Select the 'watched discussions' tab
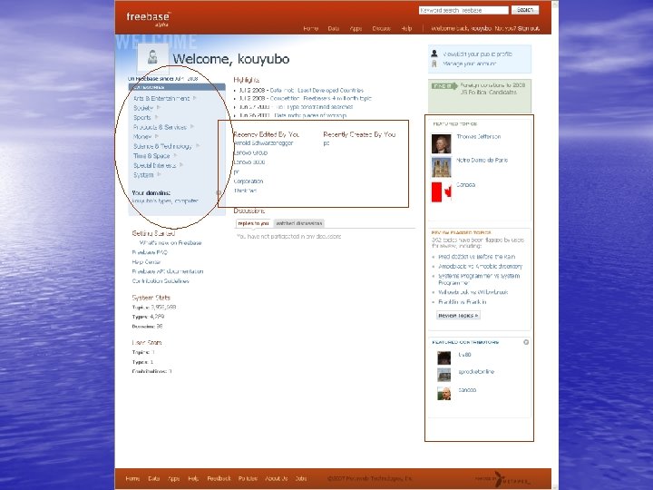The width and height of the screenshot is (653, 490). pyautogui.click(x=299, y=223)
